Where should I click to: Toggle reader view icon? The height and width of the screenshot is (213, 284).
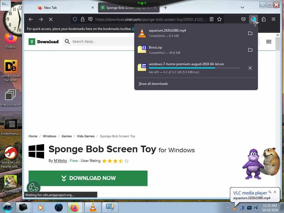point(211,19)
